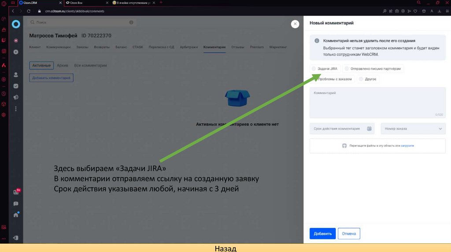Viewport: 451px width, 252px height.
Task: Click the Ozon CRM logo in sidebar
Action: 16,24
